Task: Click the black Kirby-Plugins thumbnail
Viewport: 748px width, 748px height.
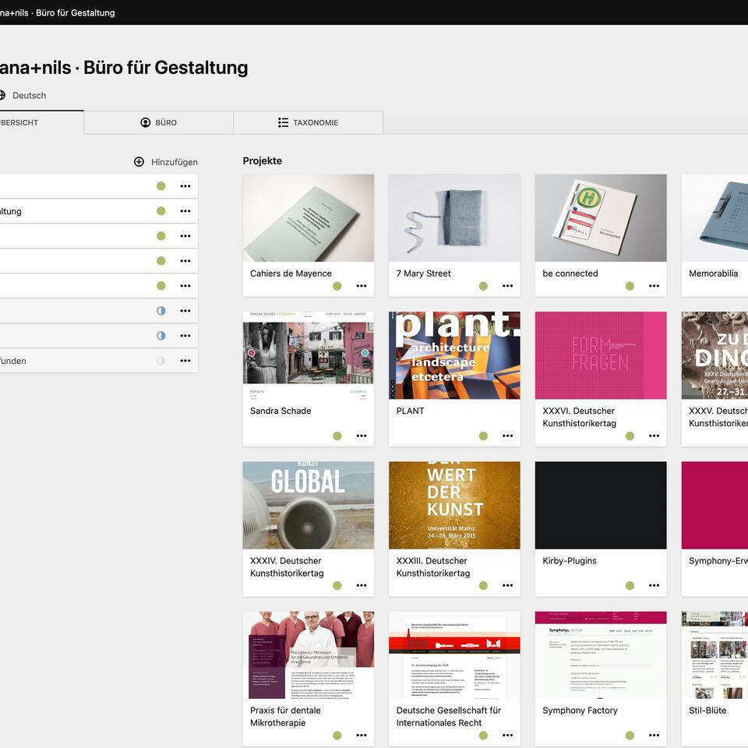Action: click(x=601, y=505)
